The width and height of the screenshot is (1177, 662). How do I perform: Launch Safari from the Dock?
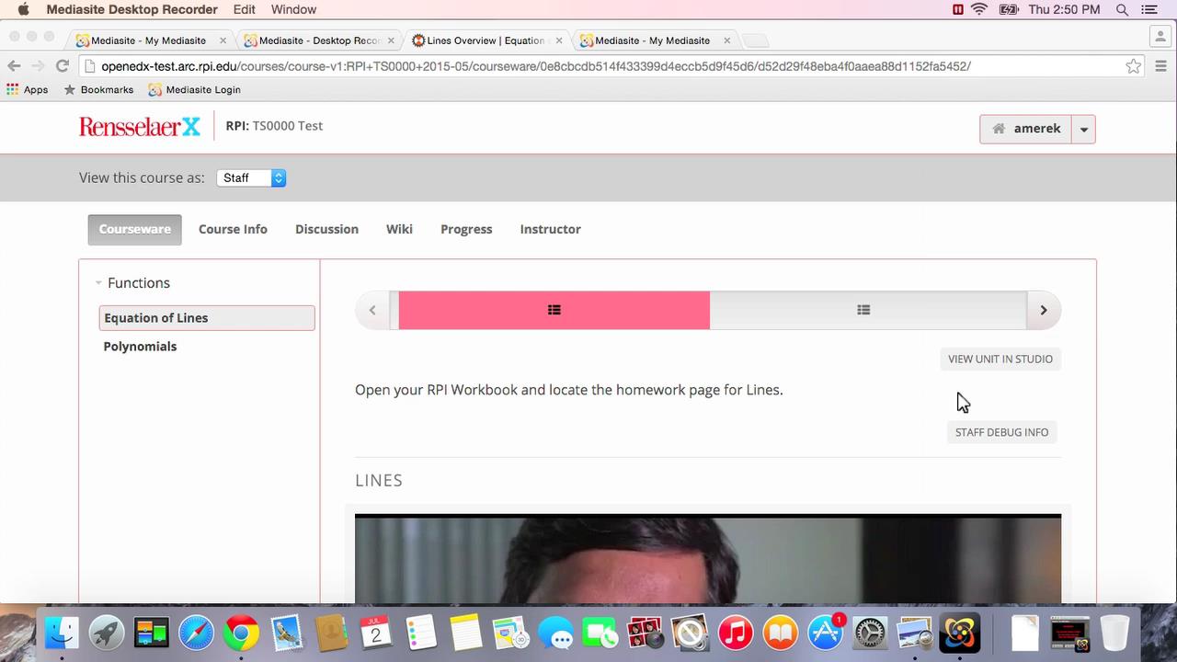coord(196,633)
